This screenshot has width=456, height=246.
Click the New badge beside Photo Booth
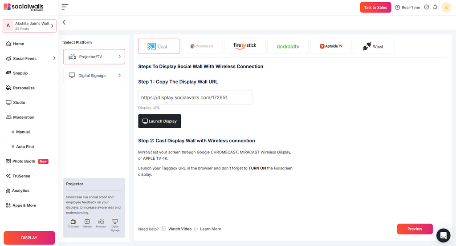click(x=43, y=161)
